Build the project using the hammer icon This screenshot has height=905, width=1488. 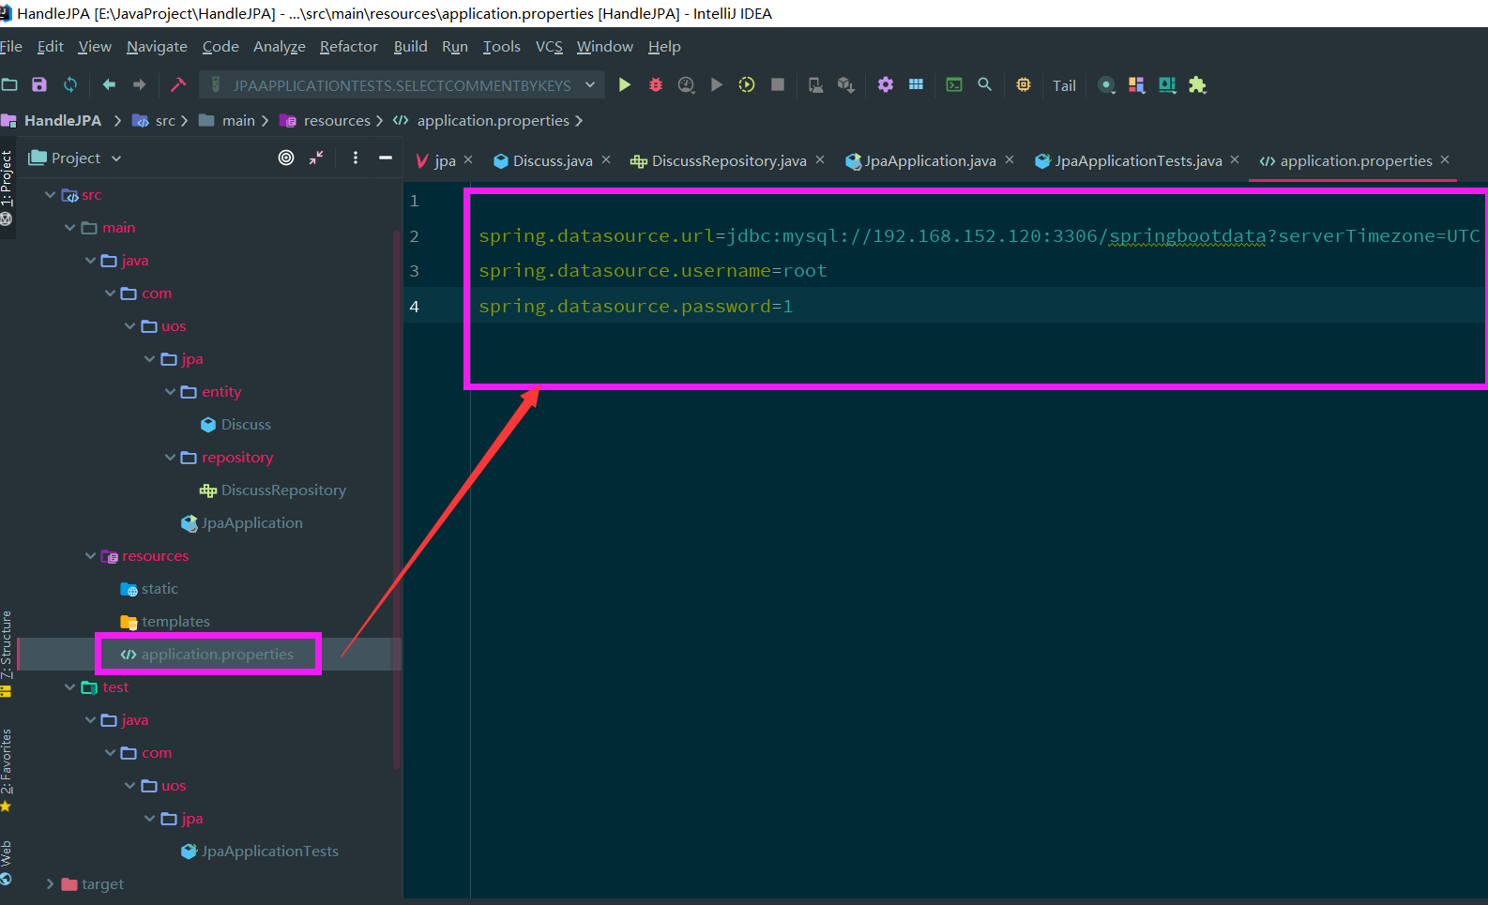177,85
